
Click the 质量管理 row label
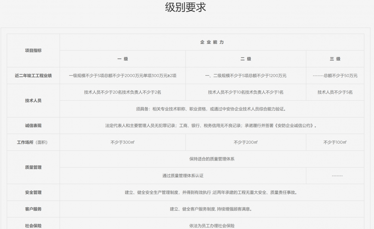point(33,167)
